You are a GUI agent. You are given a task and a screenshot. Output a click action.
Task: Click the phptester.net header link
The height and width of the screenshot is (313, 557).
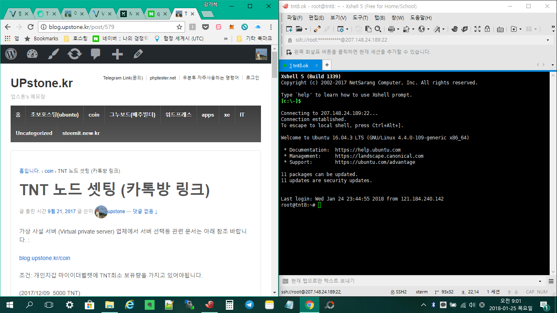[163, 78]
